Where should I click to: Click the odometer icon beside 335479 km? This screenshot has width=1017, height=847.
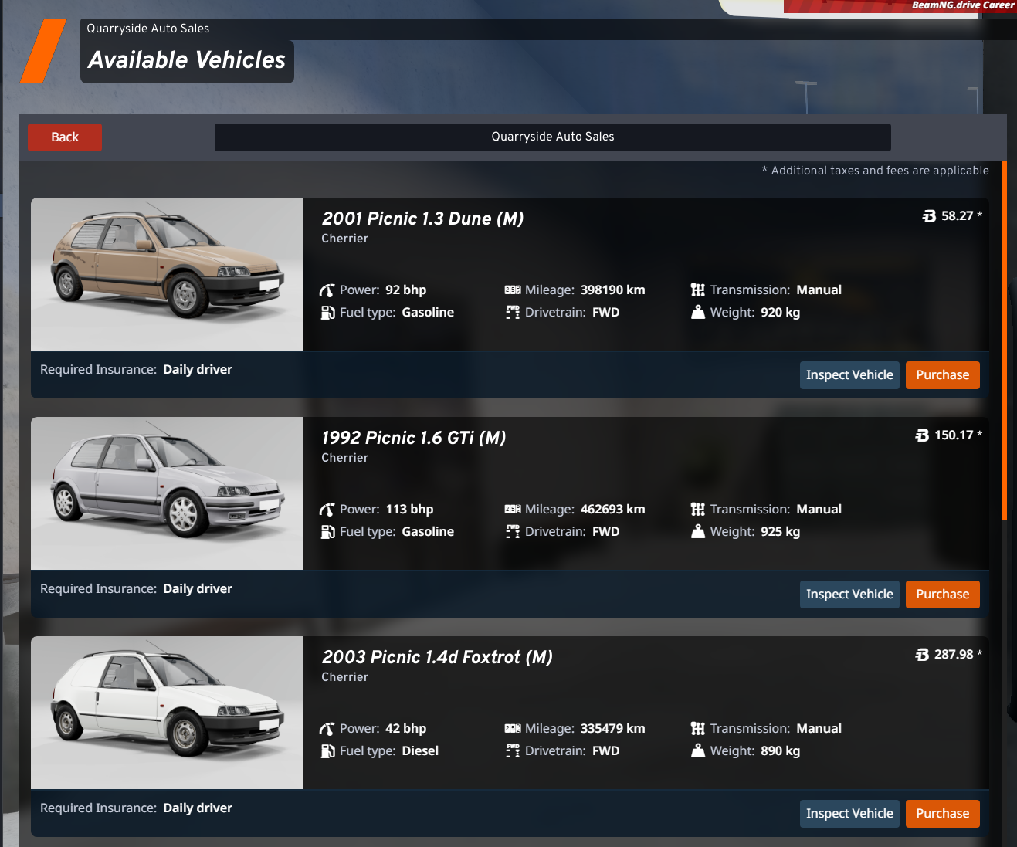[x=513, y=729]
